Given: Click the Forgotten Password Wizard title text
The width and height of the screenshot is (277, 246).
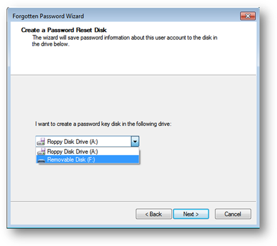Looking at the screenshot, I should tap(48, 16).
